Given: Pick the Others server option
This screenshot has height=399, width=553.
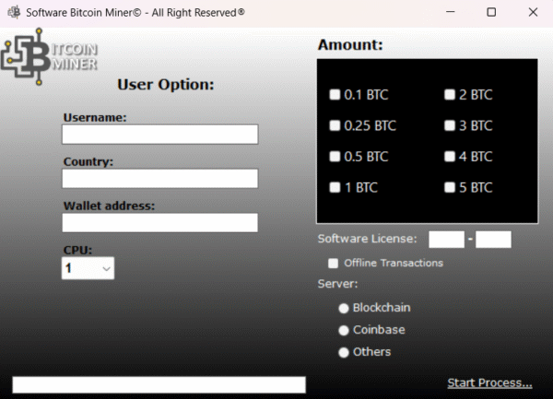Looking at the screenshot, I should click(x=345, y=352).
